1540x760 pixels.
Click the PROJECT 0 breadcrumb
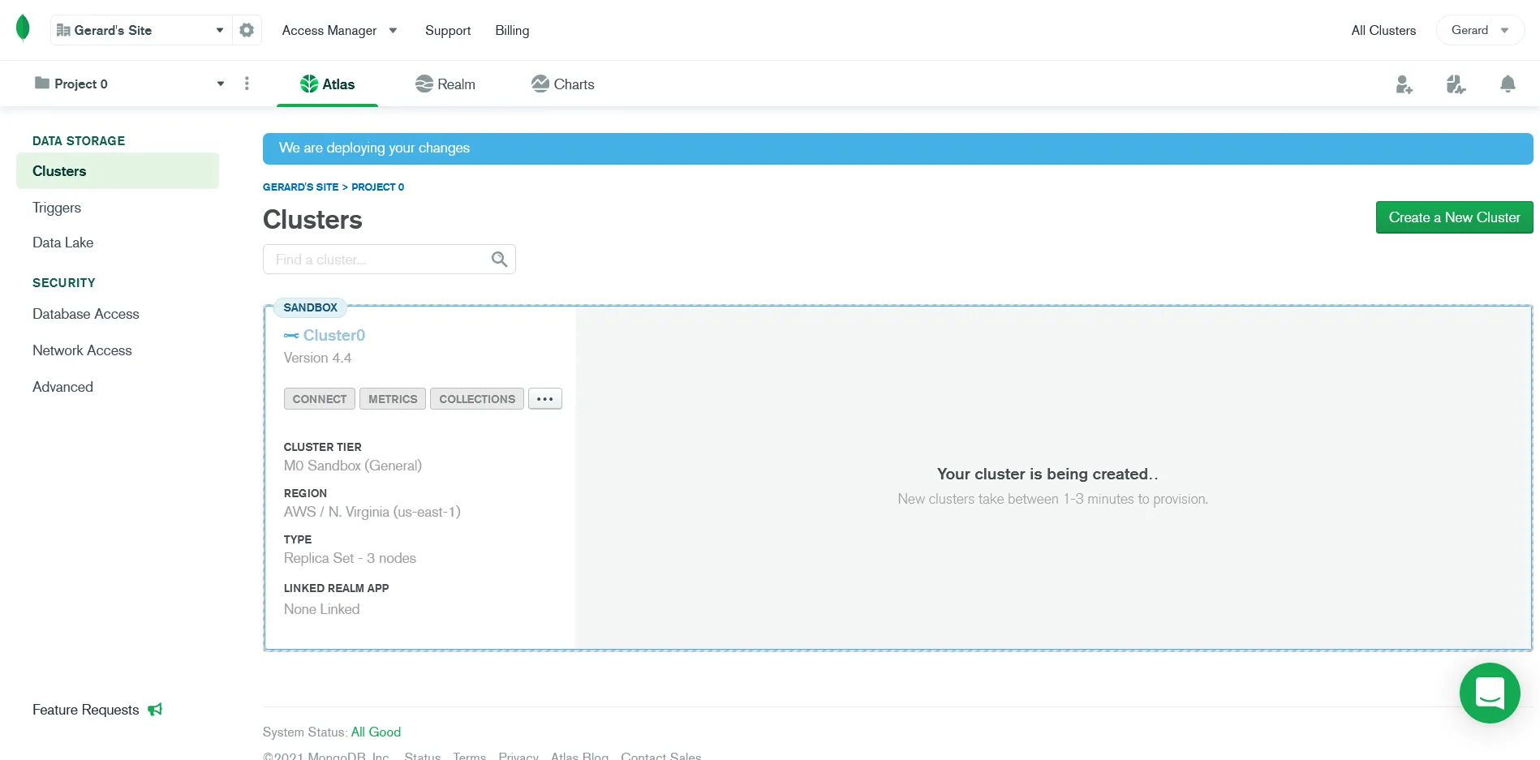pyautogui.click(x=377, y=187)
